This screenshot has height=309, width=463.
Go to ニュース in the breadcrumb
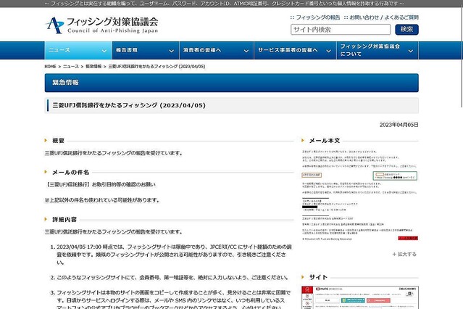[71, 67]
